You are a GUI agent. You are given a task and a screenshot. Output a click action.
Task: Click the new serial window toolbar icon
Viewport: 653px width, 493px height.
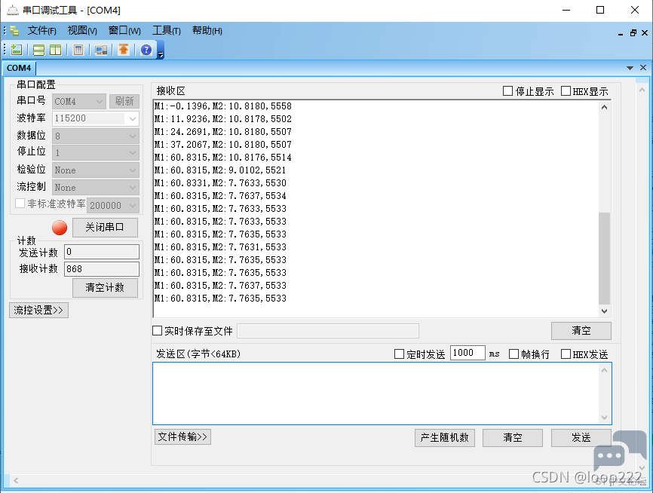coord(17,50)
